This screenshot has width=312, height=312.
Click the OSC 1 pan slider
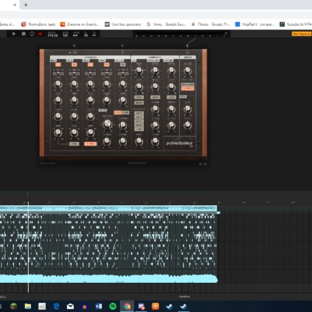58,73
